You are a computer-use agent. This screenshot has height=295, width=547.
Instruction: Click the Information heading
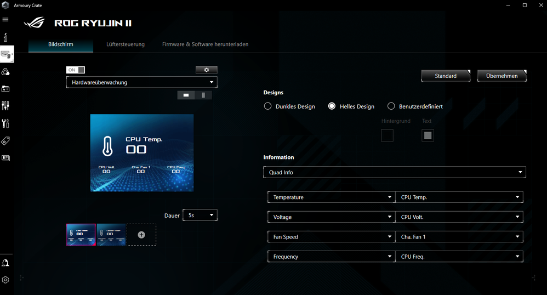pos(278,157)
